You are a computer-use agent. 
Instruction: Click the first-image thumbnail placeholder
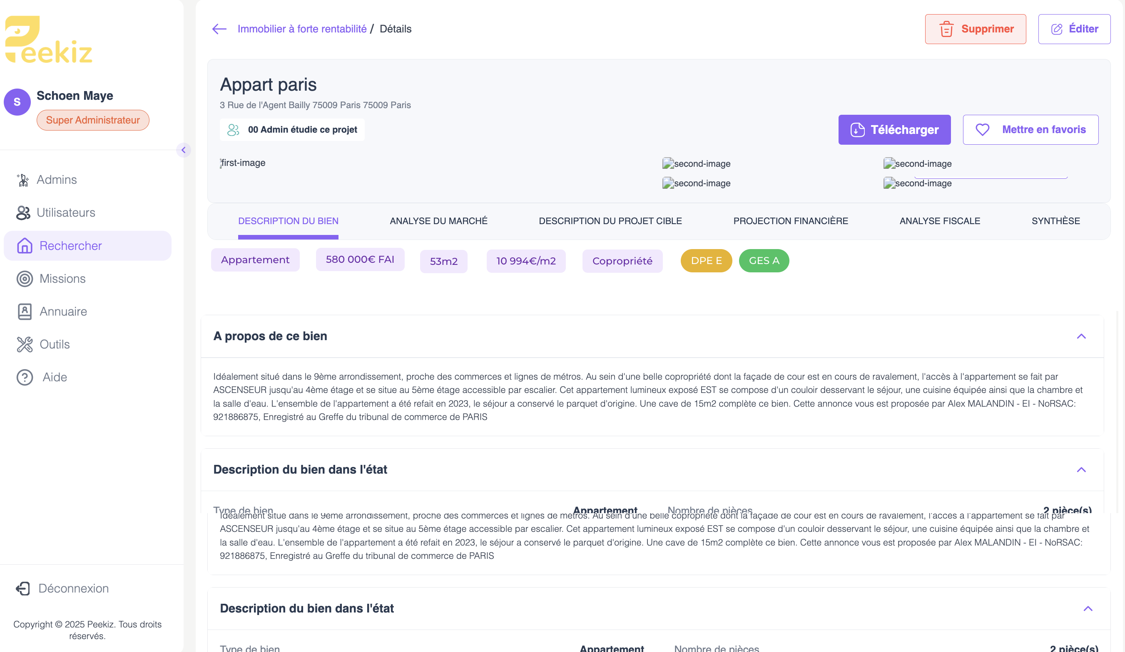243,163
